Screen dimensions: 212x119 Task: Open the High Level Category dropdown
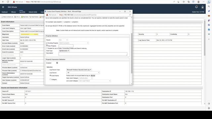[x=85, y=78]
